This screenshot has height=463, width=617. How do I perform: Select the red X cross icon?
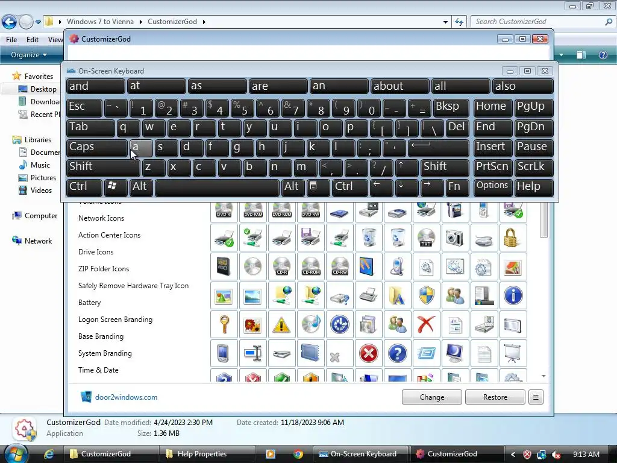click(426, 325)
